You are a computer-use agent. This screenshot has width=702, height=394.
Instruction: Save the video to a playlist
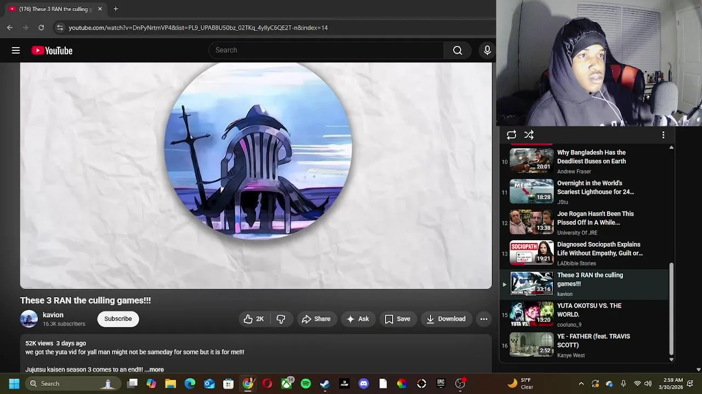tap(398, 319)
